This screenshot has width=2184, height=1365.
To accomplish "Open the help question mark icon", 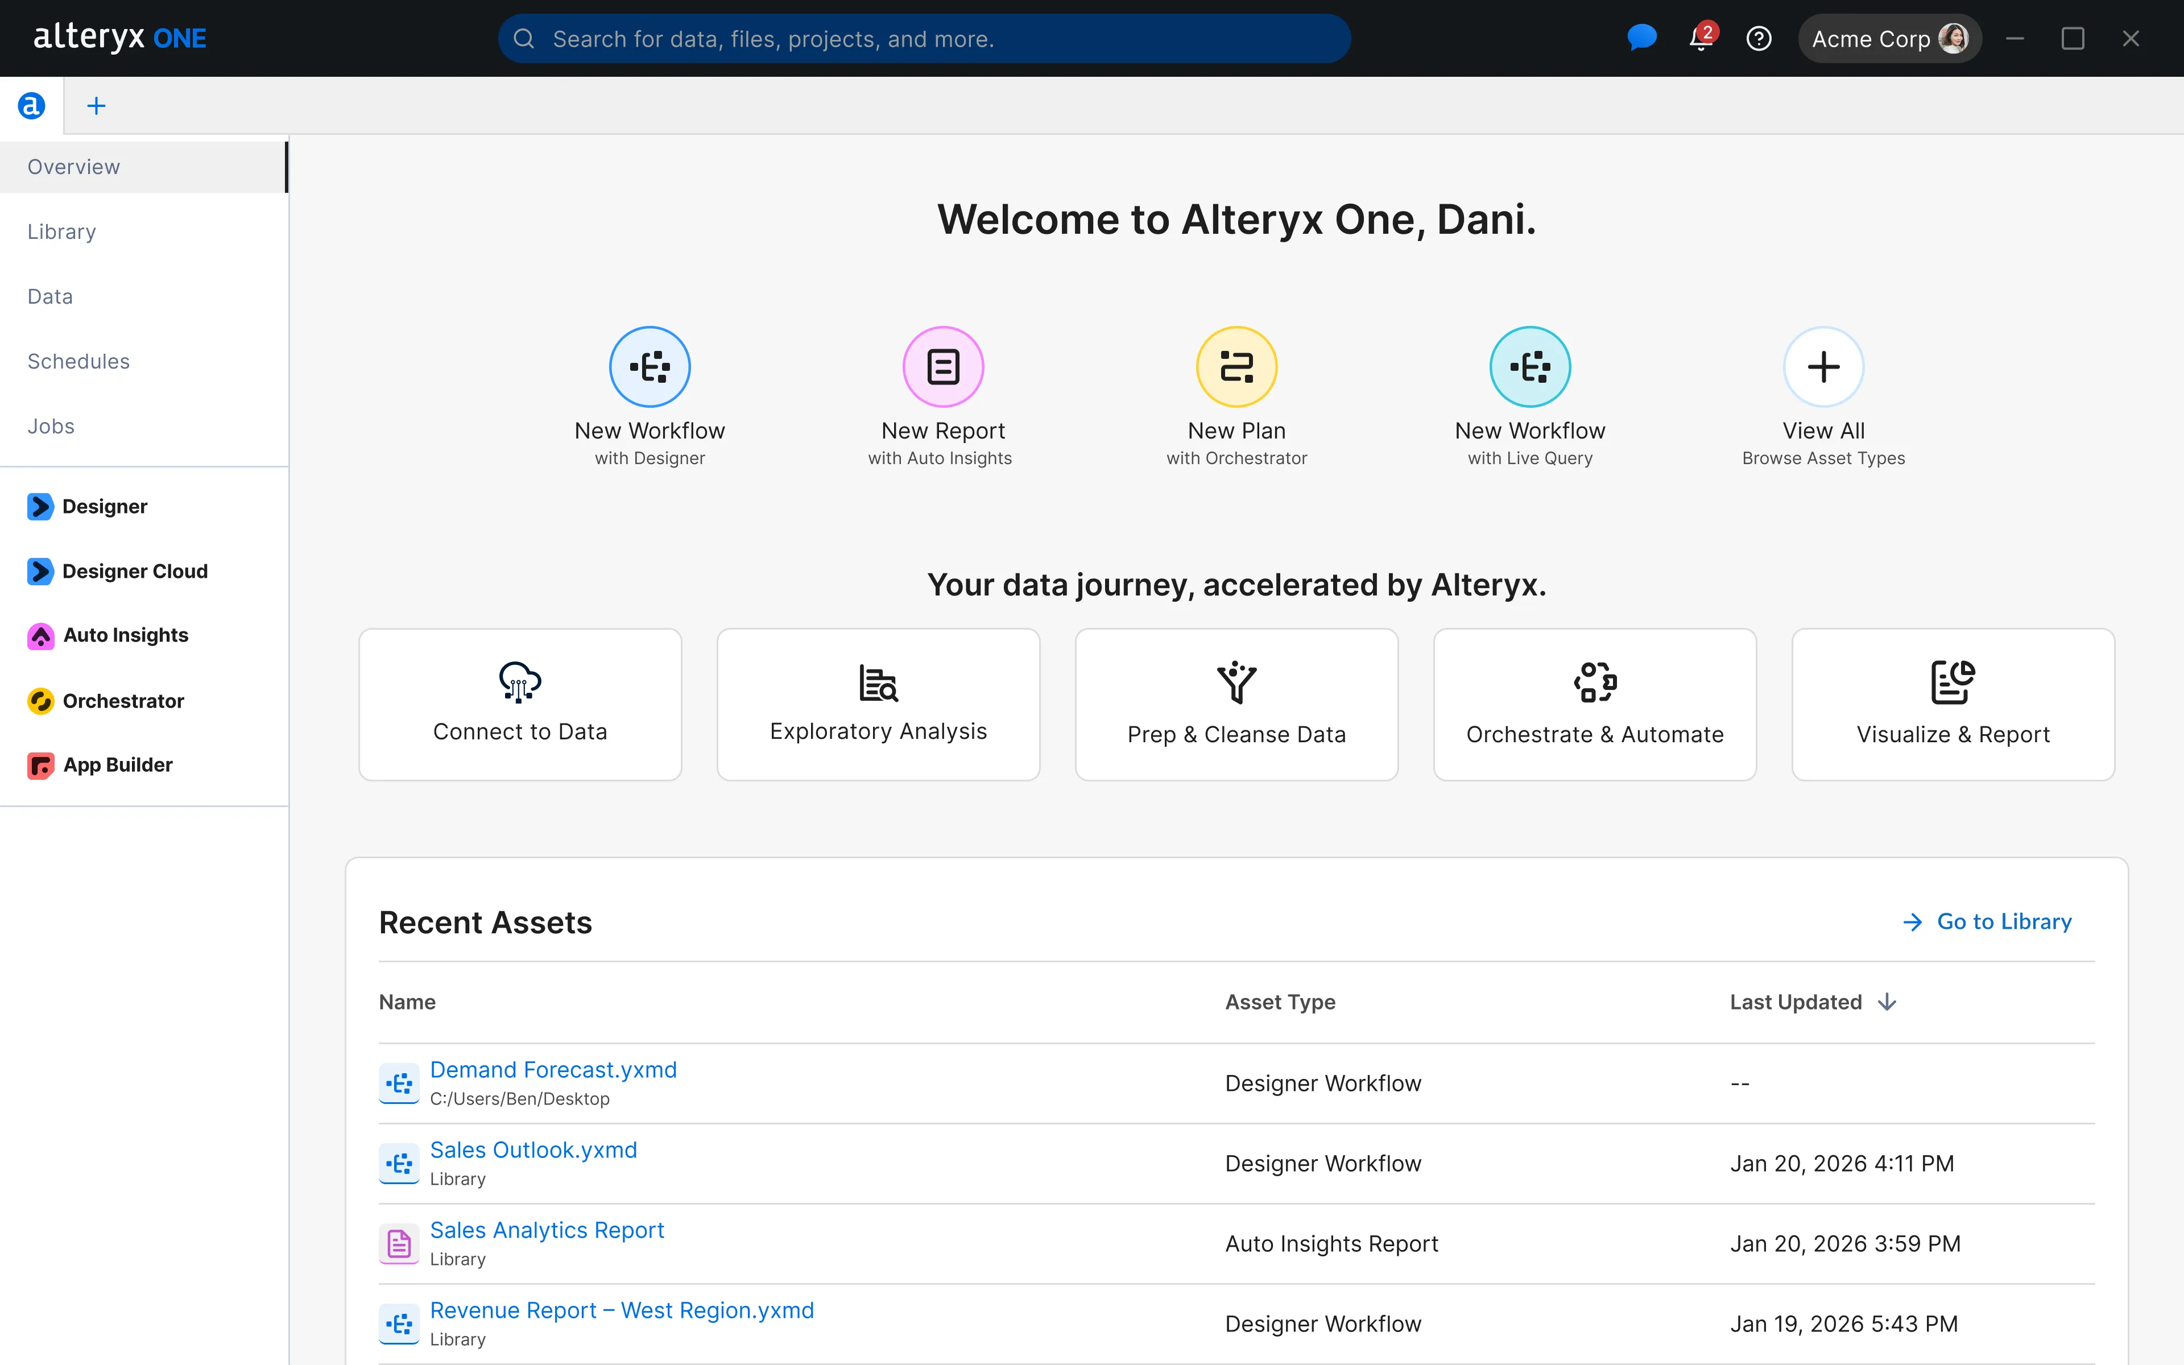I will 1759,39.
